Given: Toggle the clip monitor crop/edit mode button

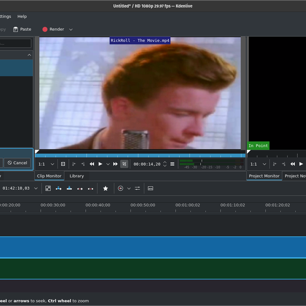Looking at the screenshot, I should tap(124, 164).
